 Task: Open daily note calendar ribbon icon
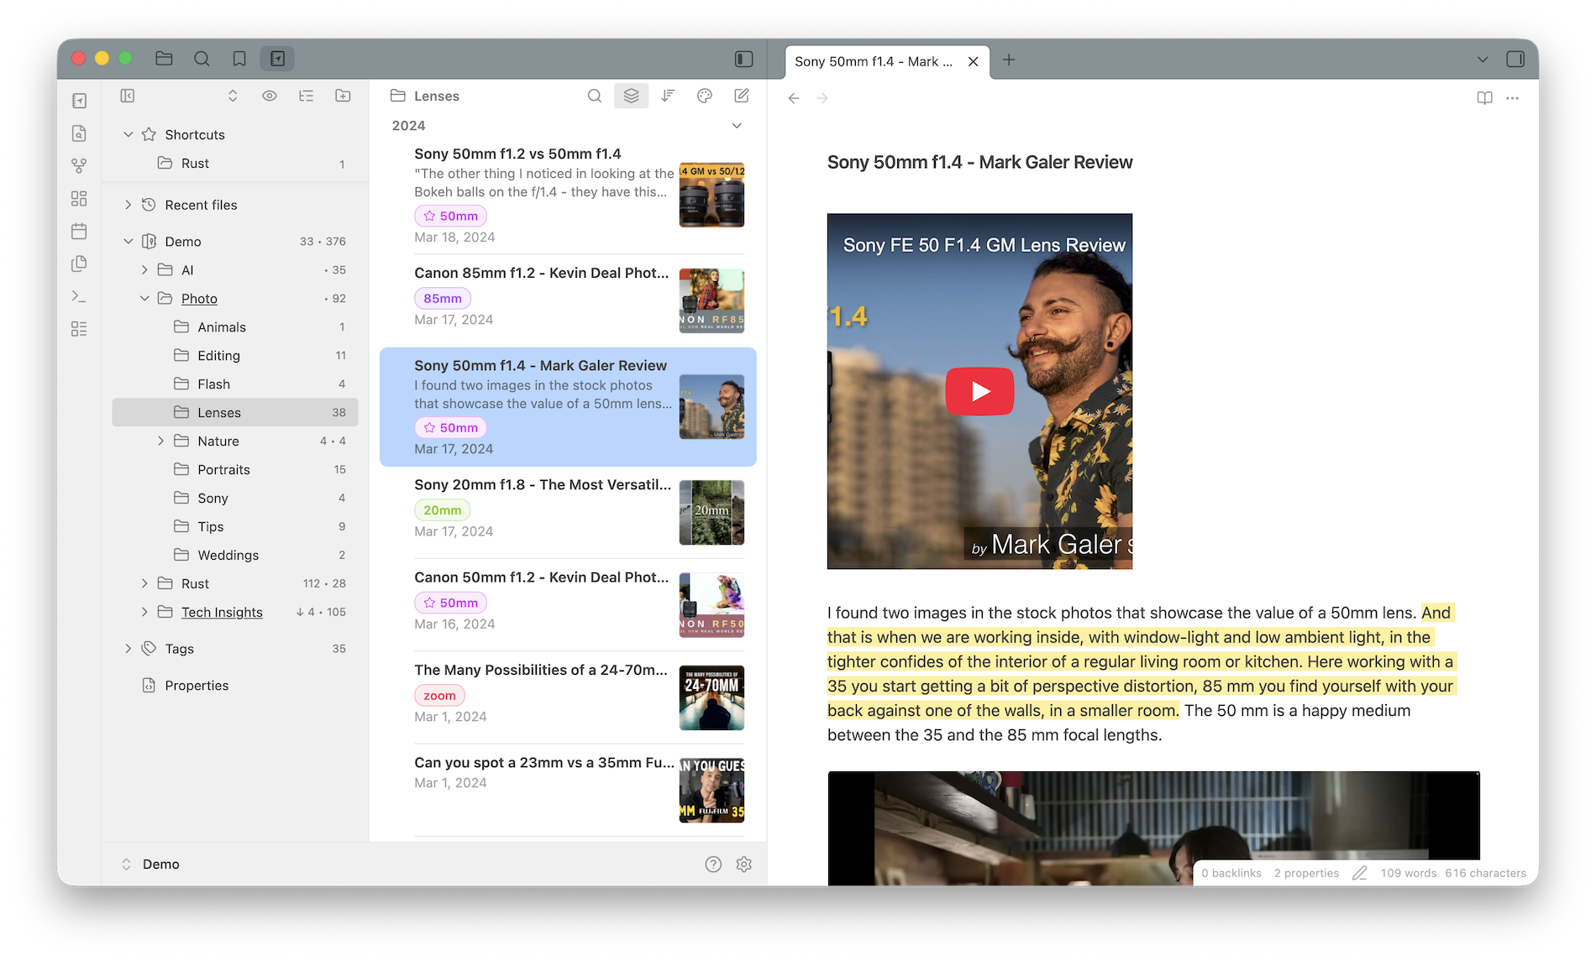coord(79,231)
